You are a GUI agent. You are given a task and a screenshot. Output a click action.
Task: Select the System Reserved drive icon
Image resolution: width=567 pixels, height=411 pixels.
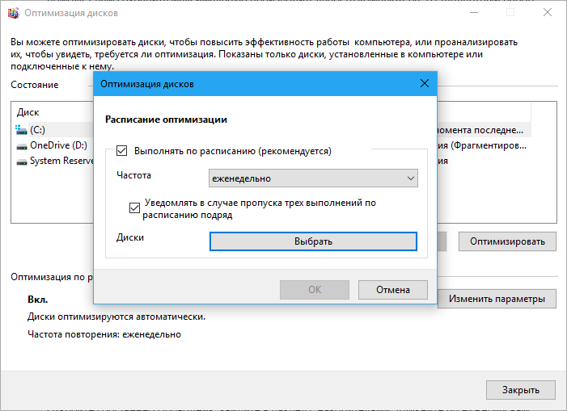22,161
